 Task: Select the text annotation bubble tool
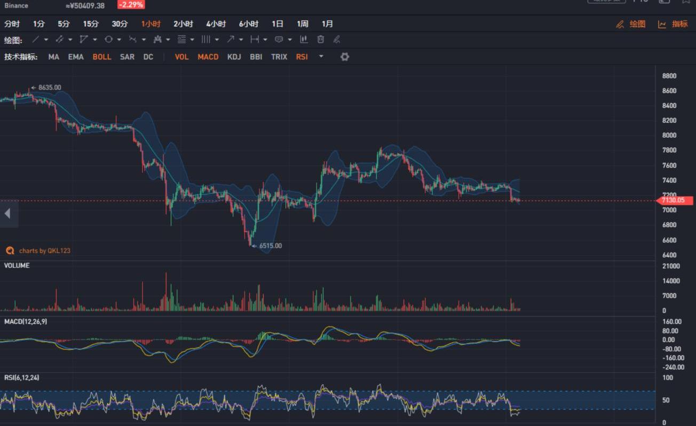pos(279,40)
